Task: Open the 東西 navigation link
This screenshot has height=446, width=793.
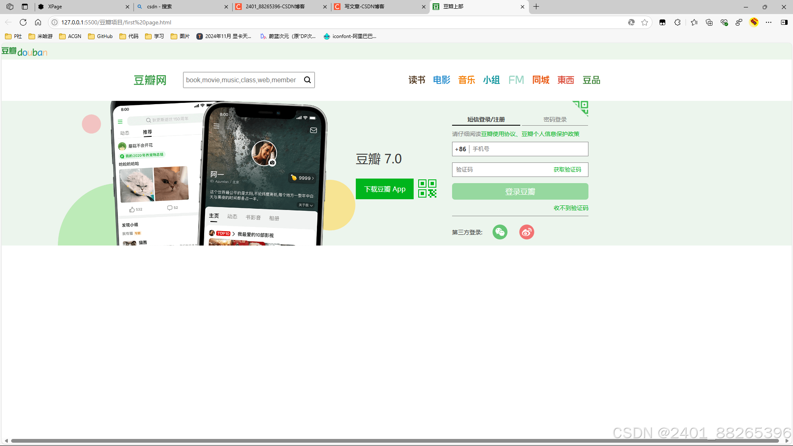Action: tap(566, 80)
